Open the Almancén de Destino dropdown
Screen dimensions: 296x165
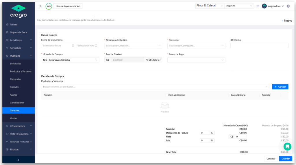click(133, 46)
